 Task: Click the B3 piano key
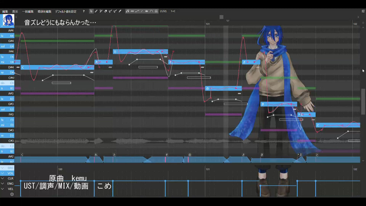coord(7,88)
